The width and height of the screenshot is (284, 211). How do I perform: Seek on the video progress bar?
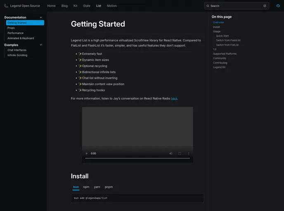point(137,158)
